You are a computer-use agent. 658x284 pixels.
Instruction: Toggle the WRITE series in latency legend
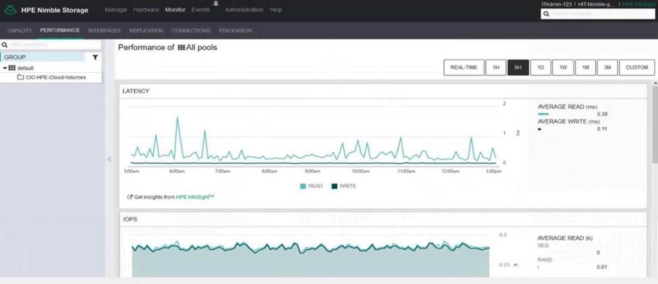343,186
